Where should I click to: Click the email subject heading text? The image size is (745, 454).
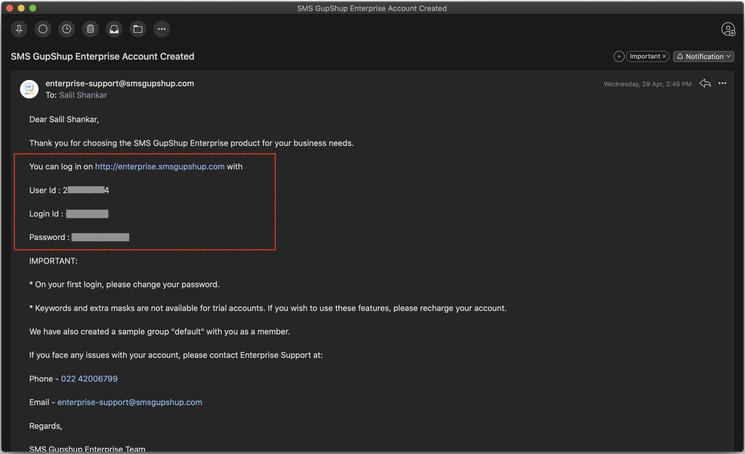tap(103, 56)
